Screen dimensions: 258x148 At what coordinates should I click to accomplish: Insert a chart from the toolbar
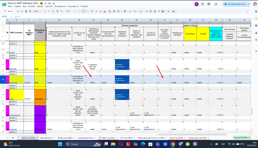(155, 11)
